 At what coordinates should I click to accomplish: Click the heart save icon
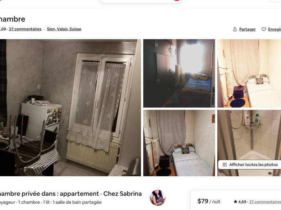point(264,29)
